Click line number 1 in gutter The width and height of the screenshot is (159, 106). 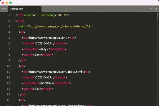click(x=9, y=15)
